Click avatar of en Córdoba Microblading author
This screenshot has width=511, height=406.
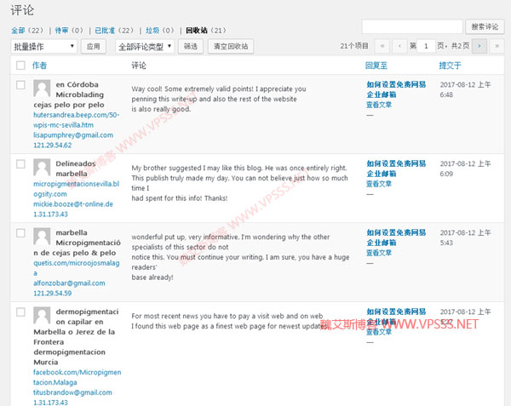(42, 89)
